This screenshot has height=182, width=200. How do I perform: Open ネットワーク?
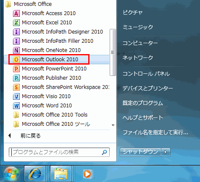(138, 58)
